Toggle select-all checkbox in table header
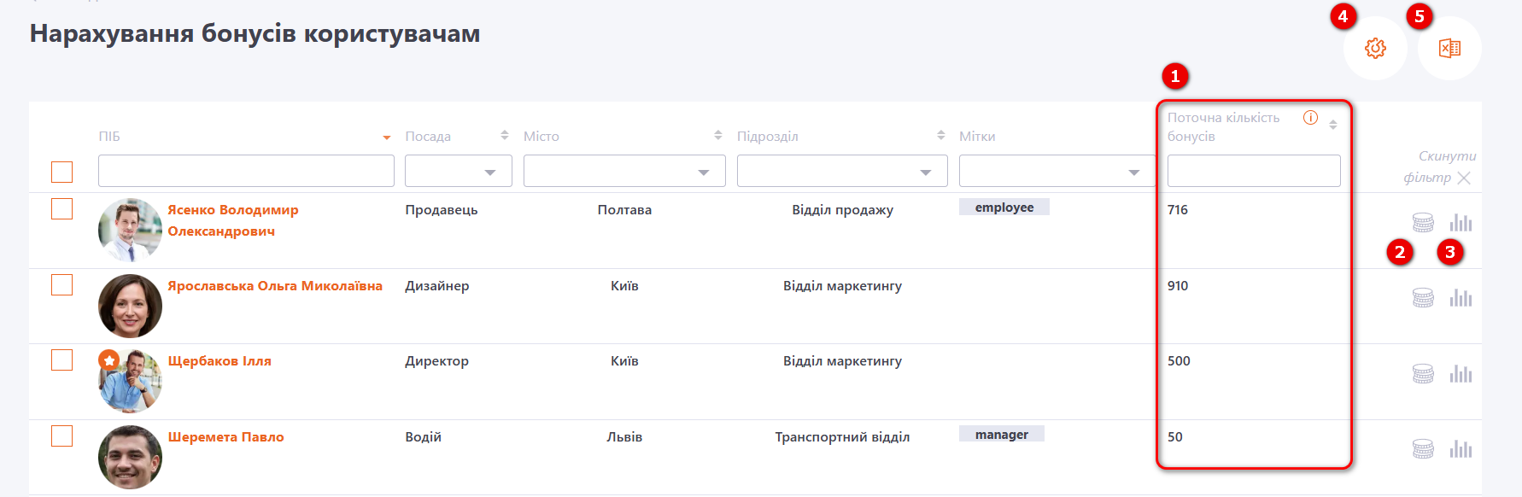This screenshot has height=497, width=1522. click(62, 172)
